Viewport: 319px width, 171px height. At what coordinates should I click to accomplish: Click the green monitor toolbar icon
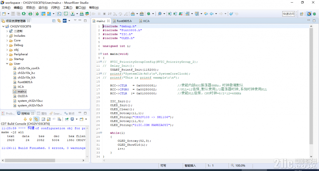(66, 14)
